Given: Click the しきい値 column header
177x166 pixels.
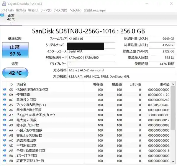Looking at the screenshot, I should click(135, 84).
